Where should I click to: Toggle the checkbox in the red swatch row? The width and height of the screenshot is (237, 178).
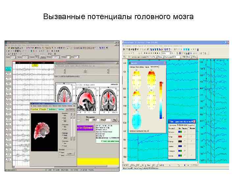point(185,136)
